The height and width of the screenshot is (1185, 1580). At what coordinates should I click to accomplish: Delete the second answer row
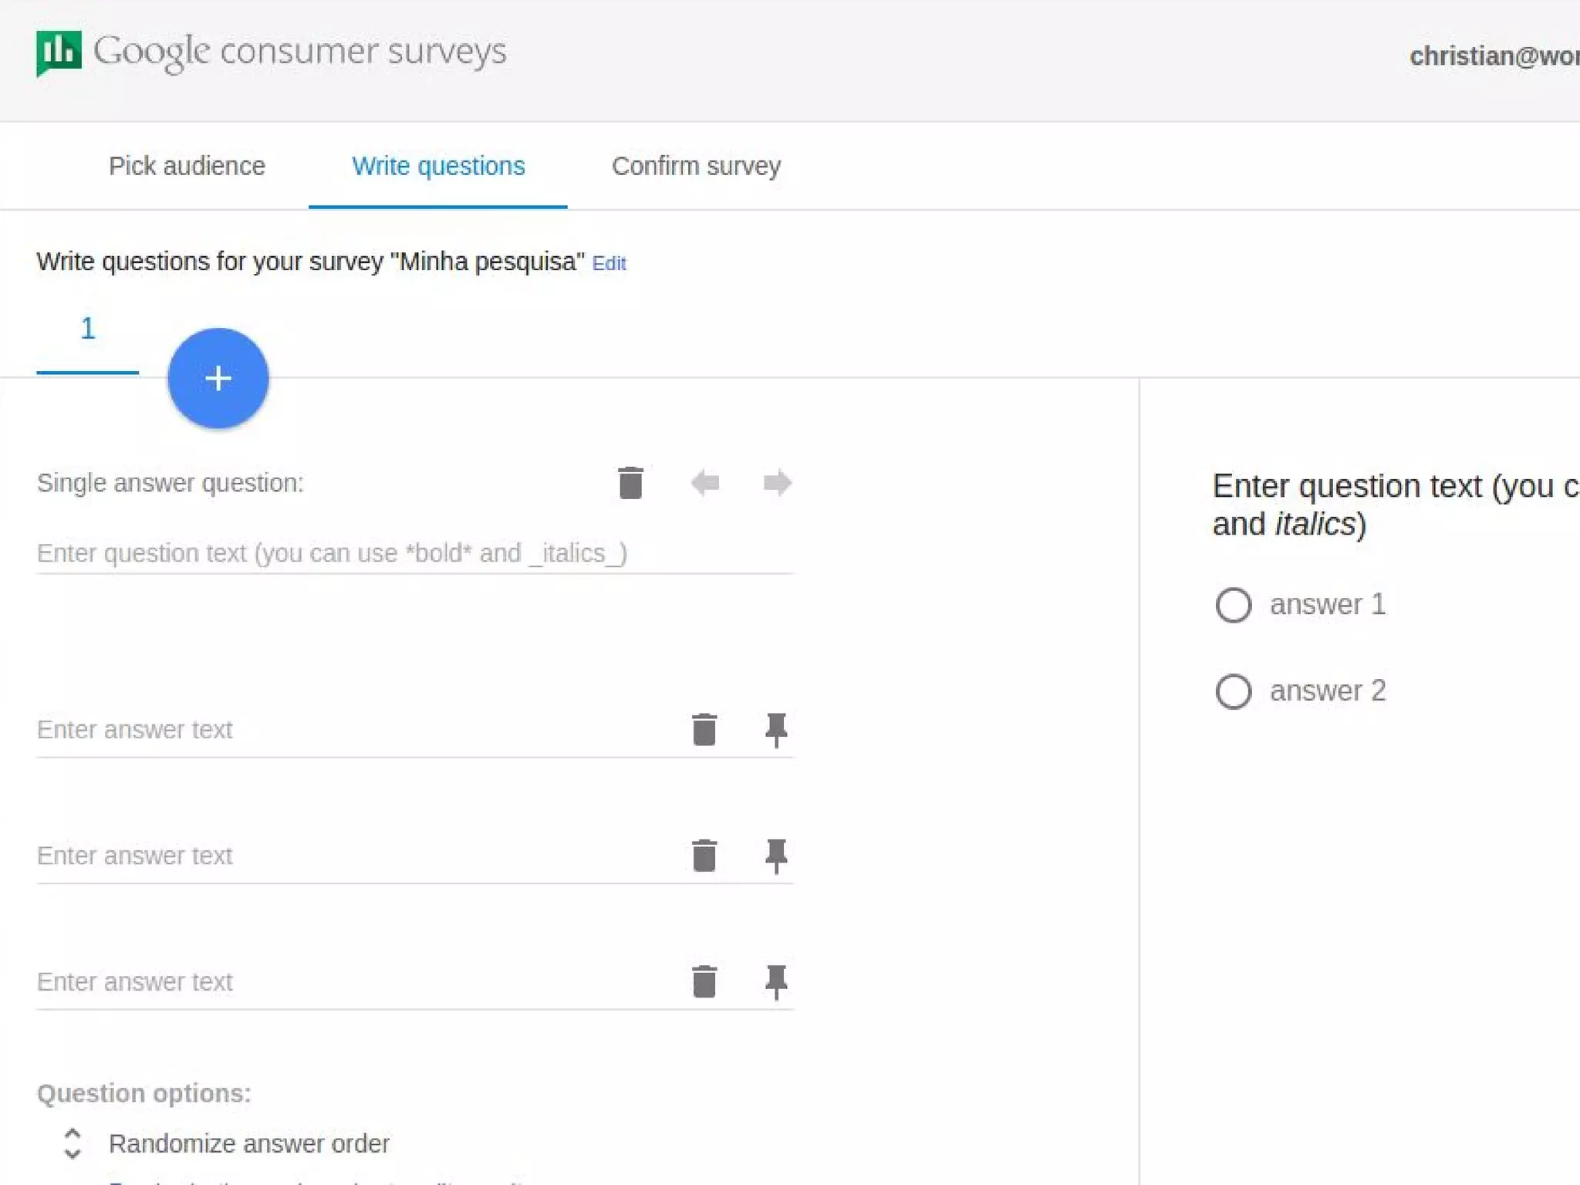(704, 856)
